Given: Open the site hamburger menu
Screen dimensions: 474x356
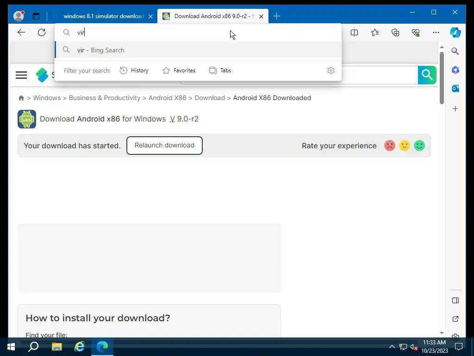Looking at the screenshot, I should 21,75.
